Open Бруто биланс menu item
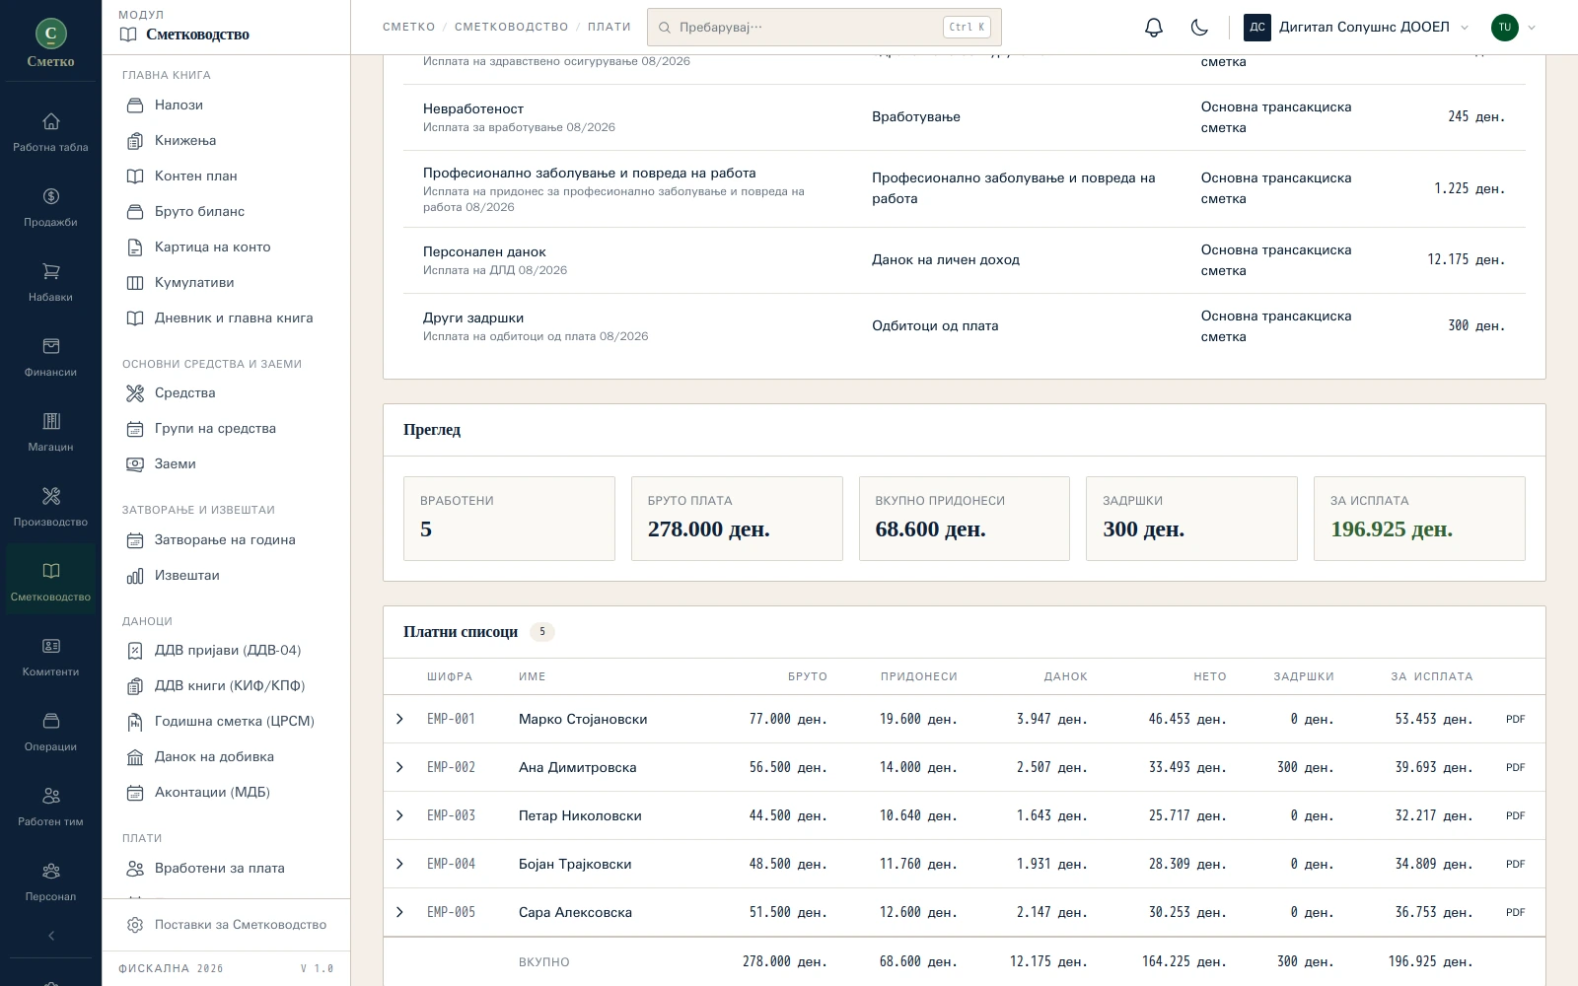 [x=226, y=211]
